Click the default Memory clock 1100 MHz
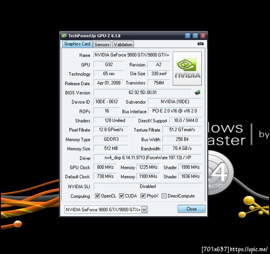 click(x=148, y=176)
